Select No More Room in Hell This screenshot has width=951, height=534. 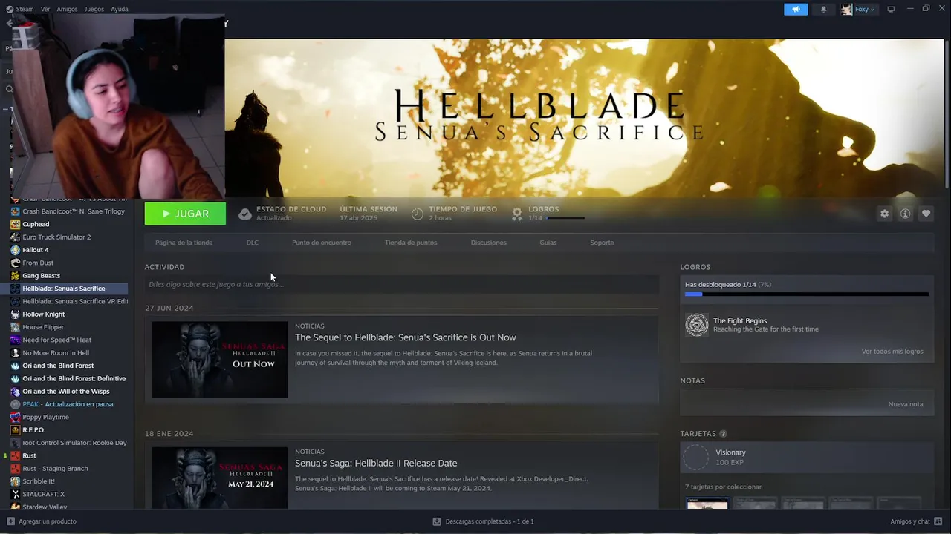tap(56, 353)
